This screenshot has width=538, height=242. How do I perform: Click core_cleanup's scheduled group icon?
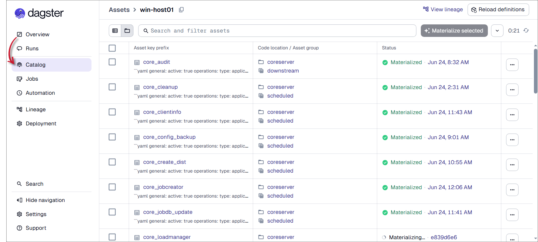tap(261, 96)
